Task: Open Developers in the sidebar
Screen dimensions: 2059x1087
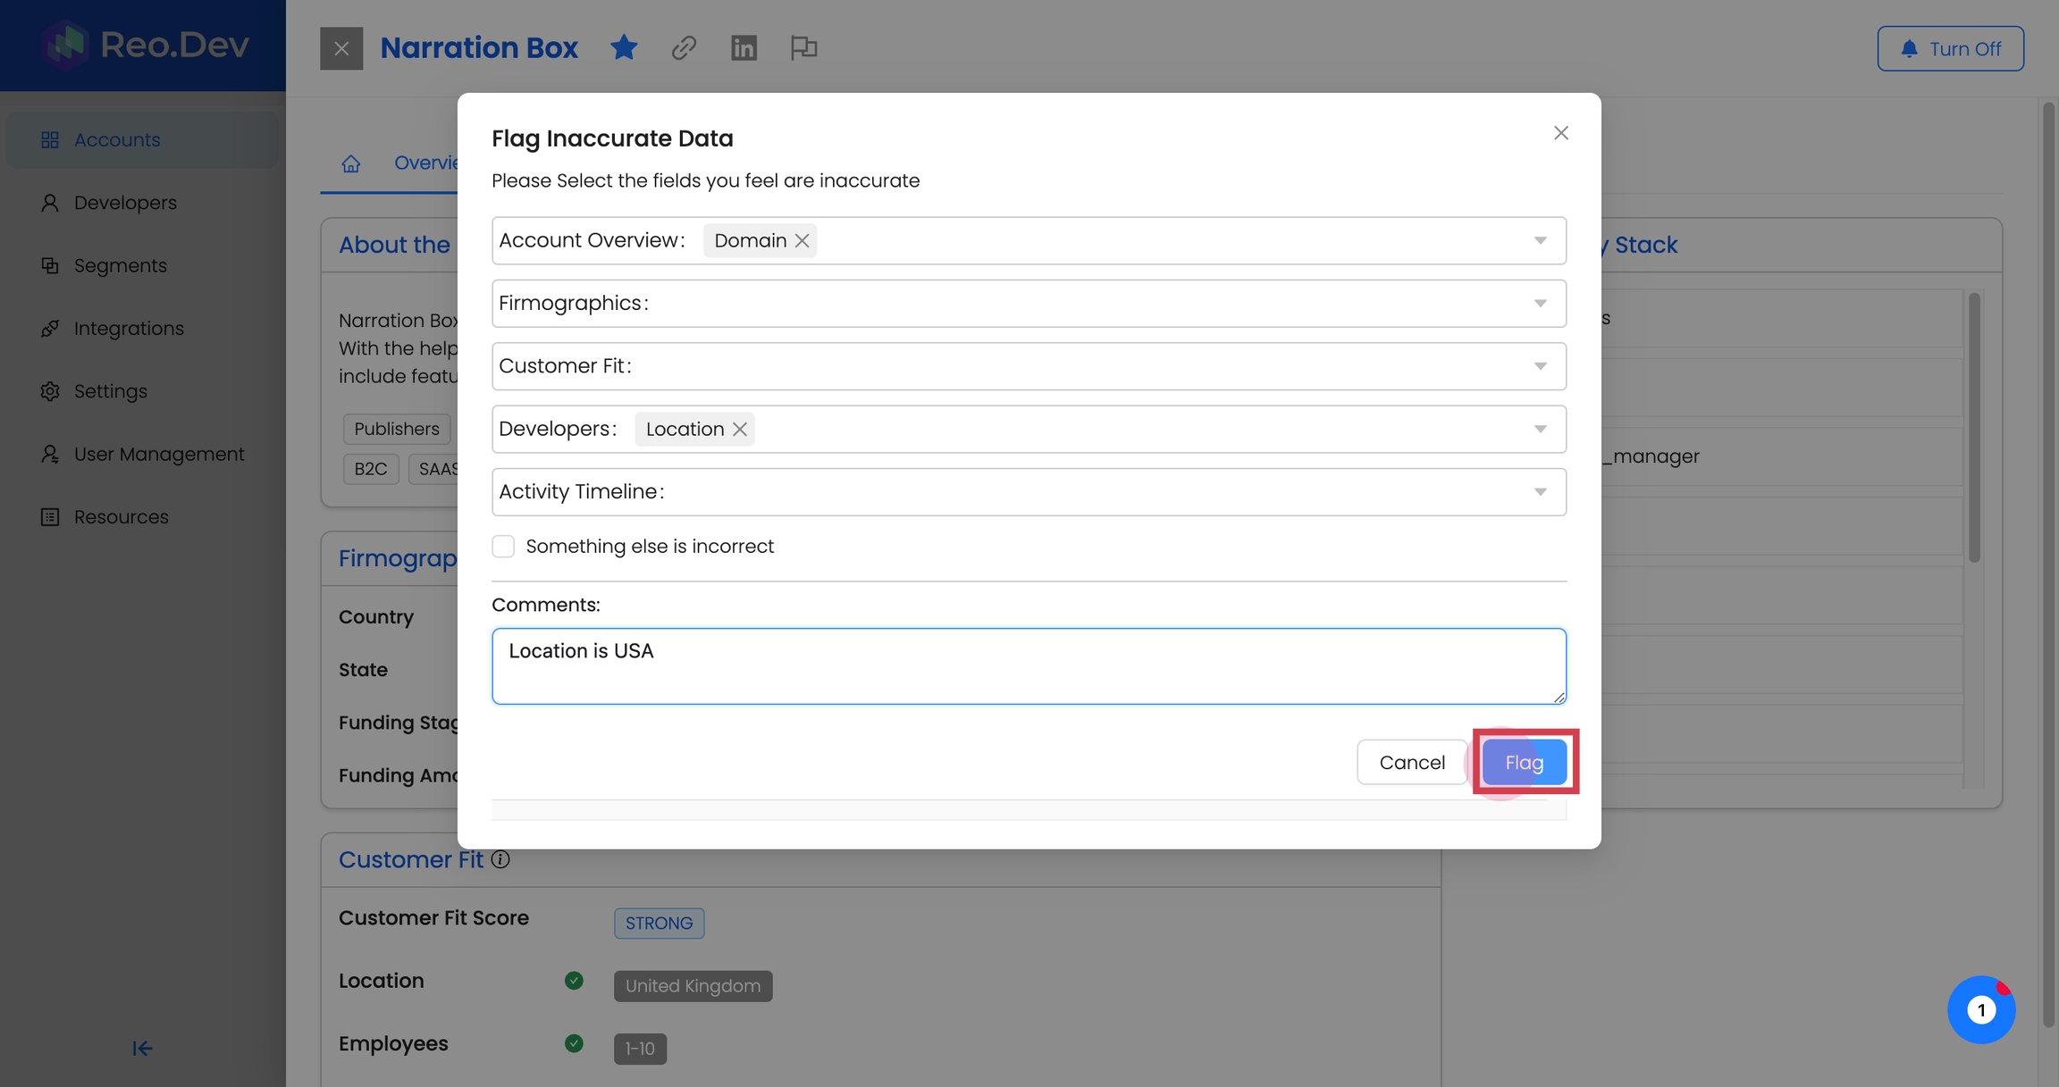Action: [x=125, y=203]
